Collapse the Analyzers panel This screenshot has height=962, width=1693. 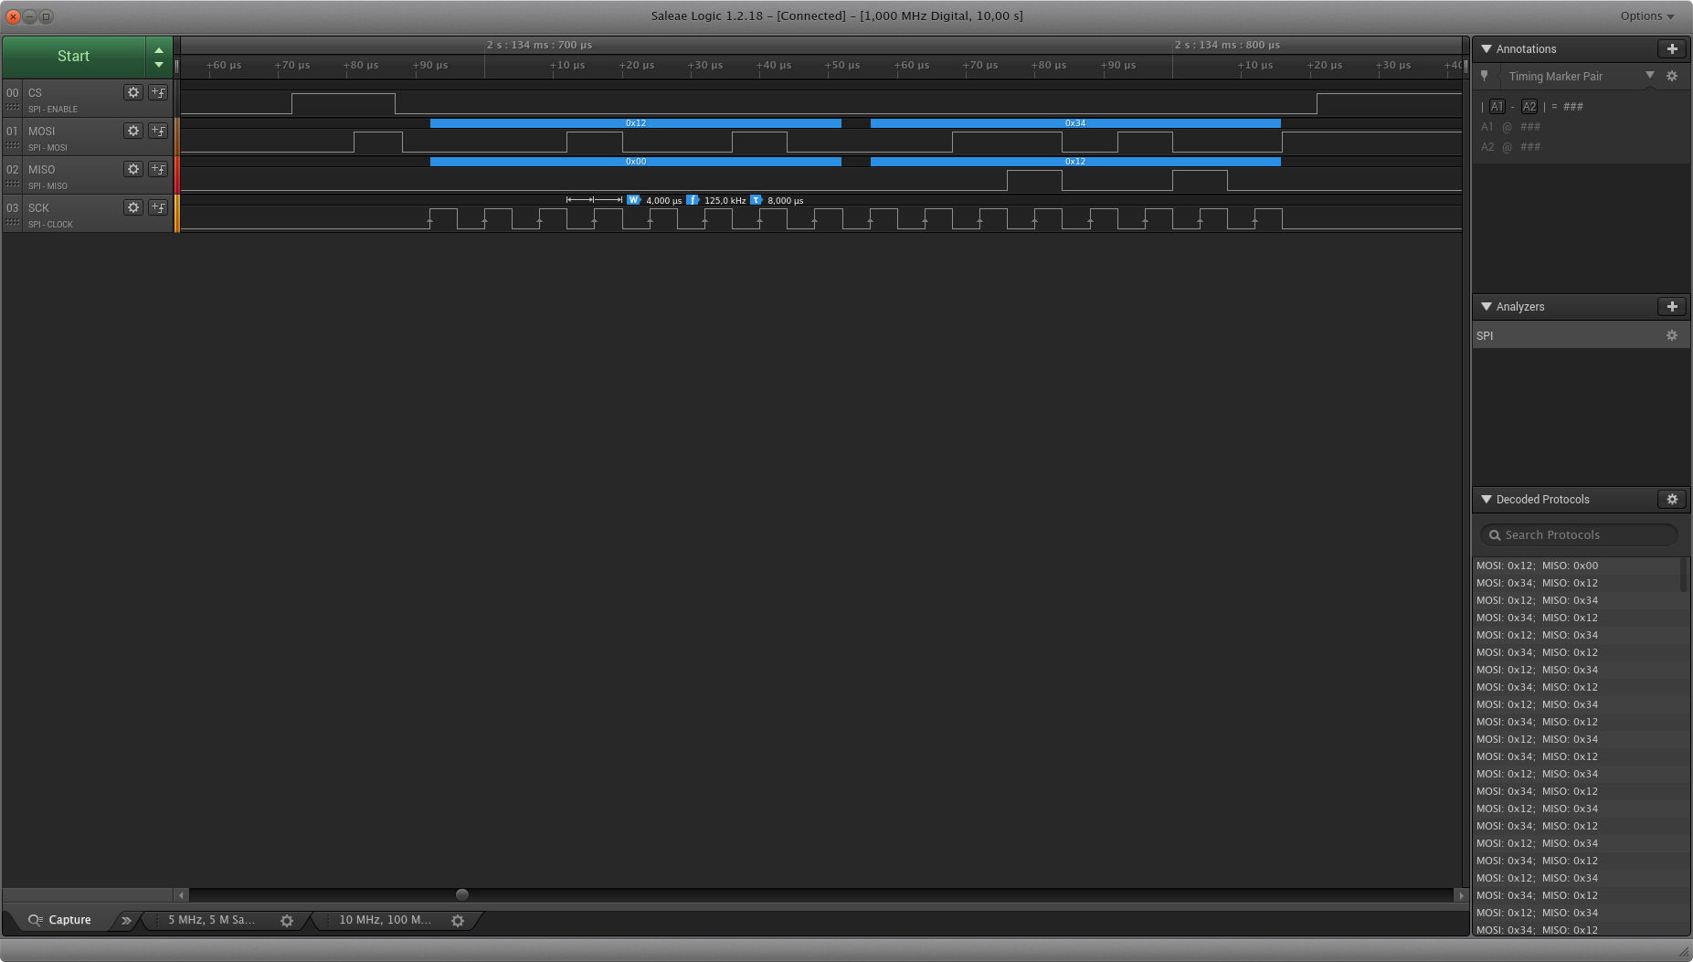(x=1486, y=307)
